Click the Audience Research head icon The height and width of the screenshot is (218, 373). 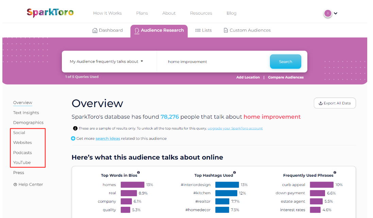coord(137,31)
